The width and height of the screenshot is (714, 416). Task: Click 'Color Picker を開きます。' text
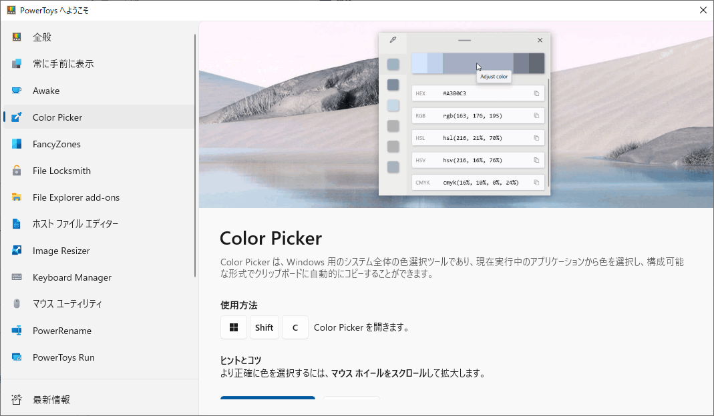click(361, 327)
